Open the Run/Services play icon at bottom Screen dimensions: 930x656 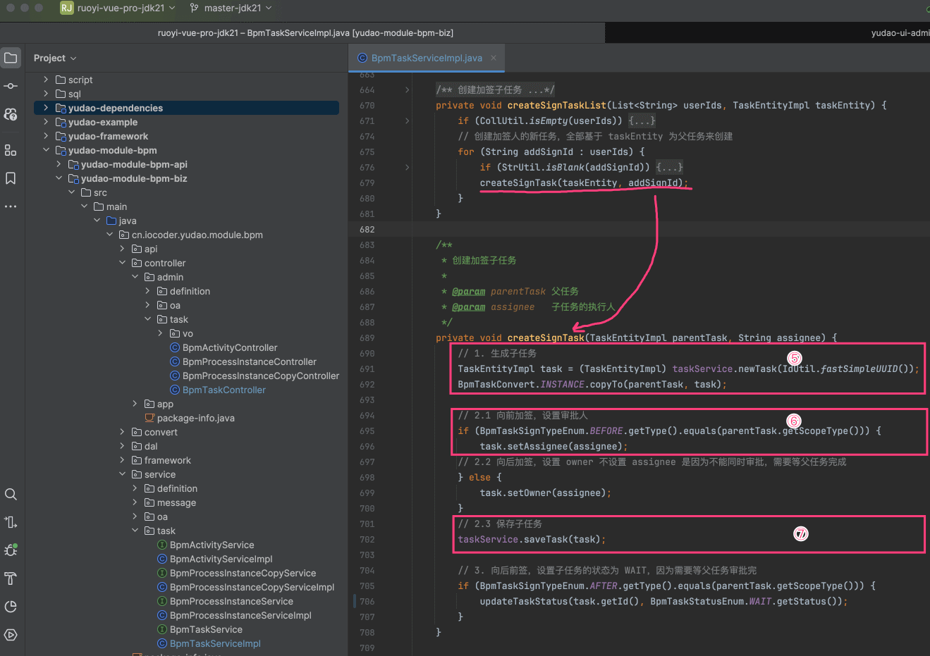[11, 635]
